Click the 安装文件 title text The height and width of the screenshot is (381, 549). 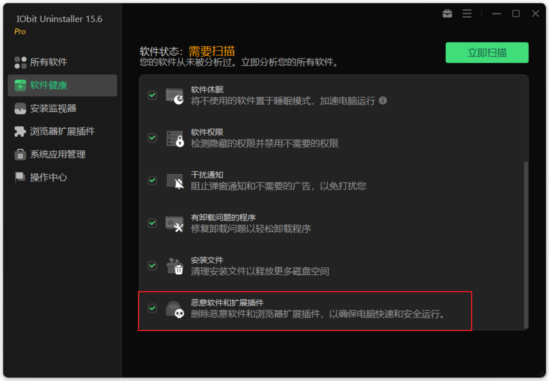pos(207,260)
